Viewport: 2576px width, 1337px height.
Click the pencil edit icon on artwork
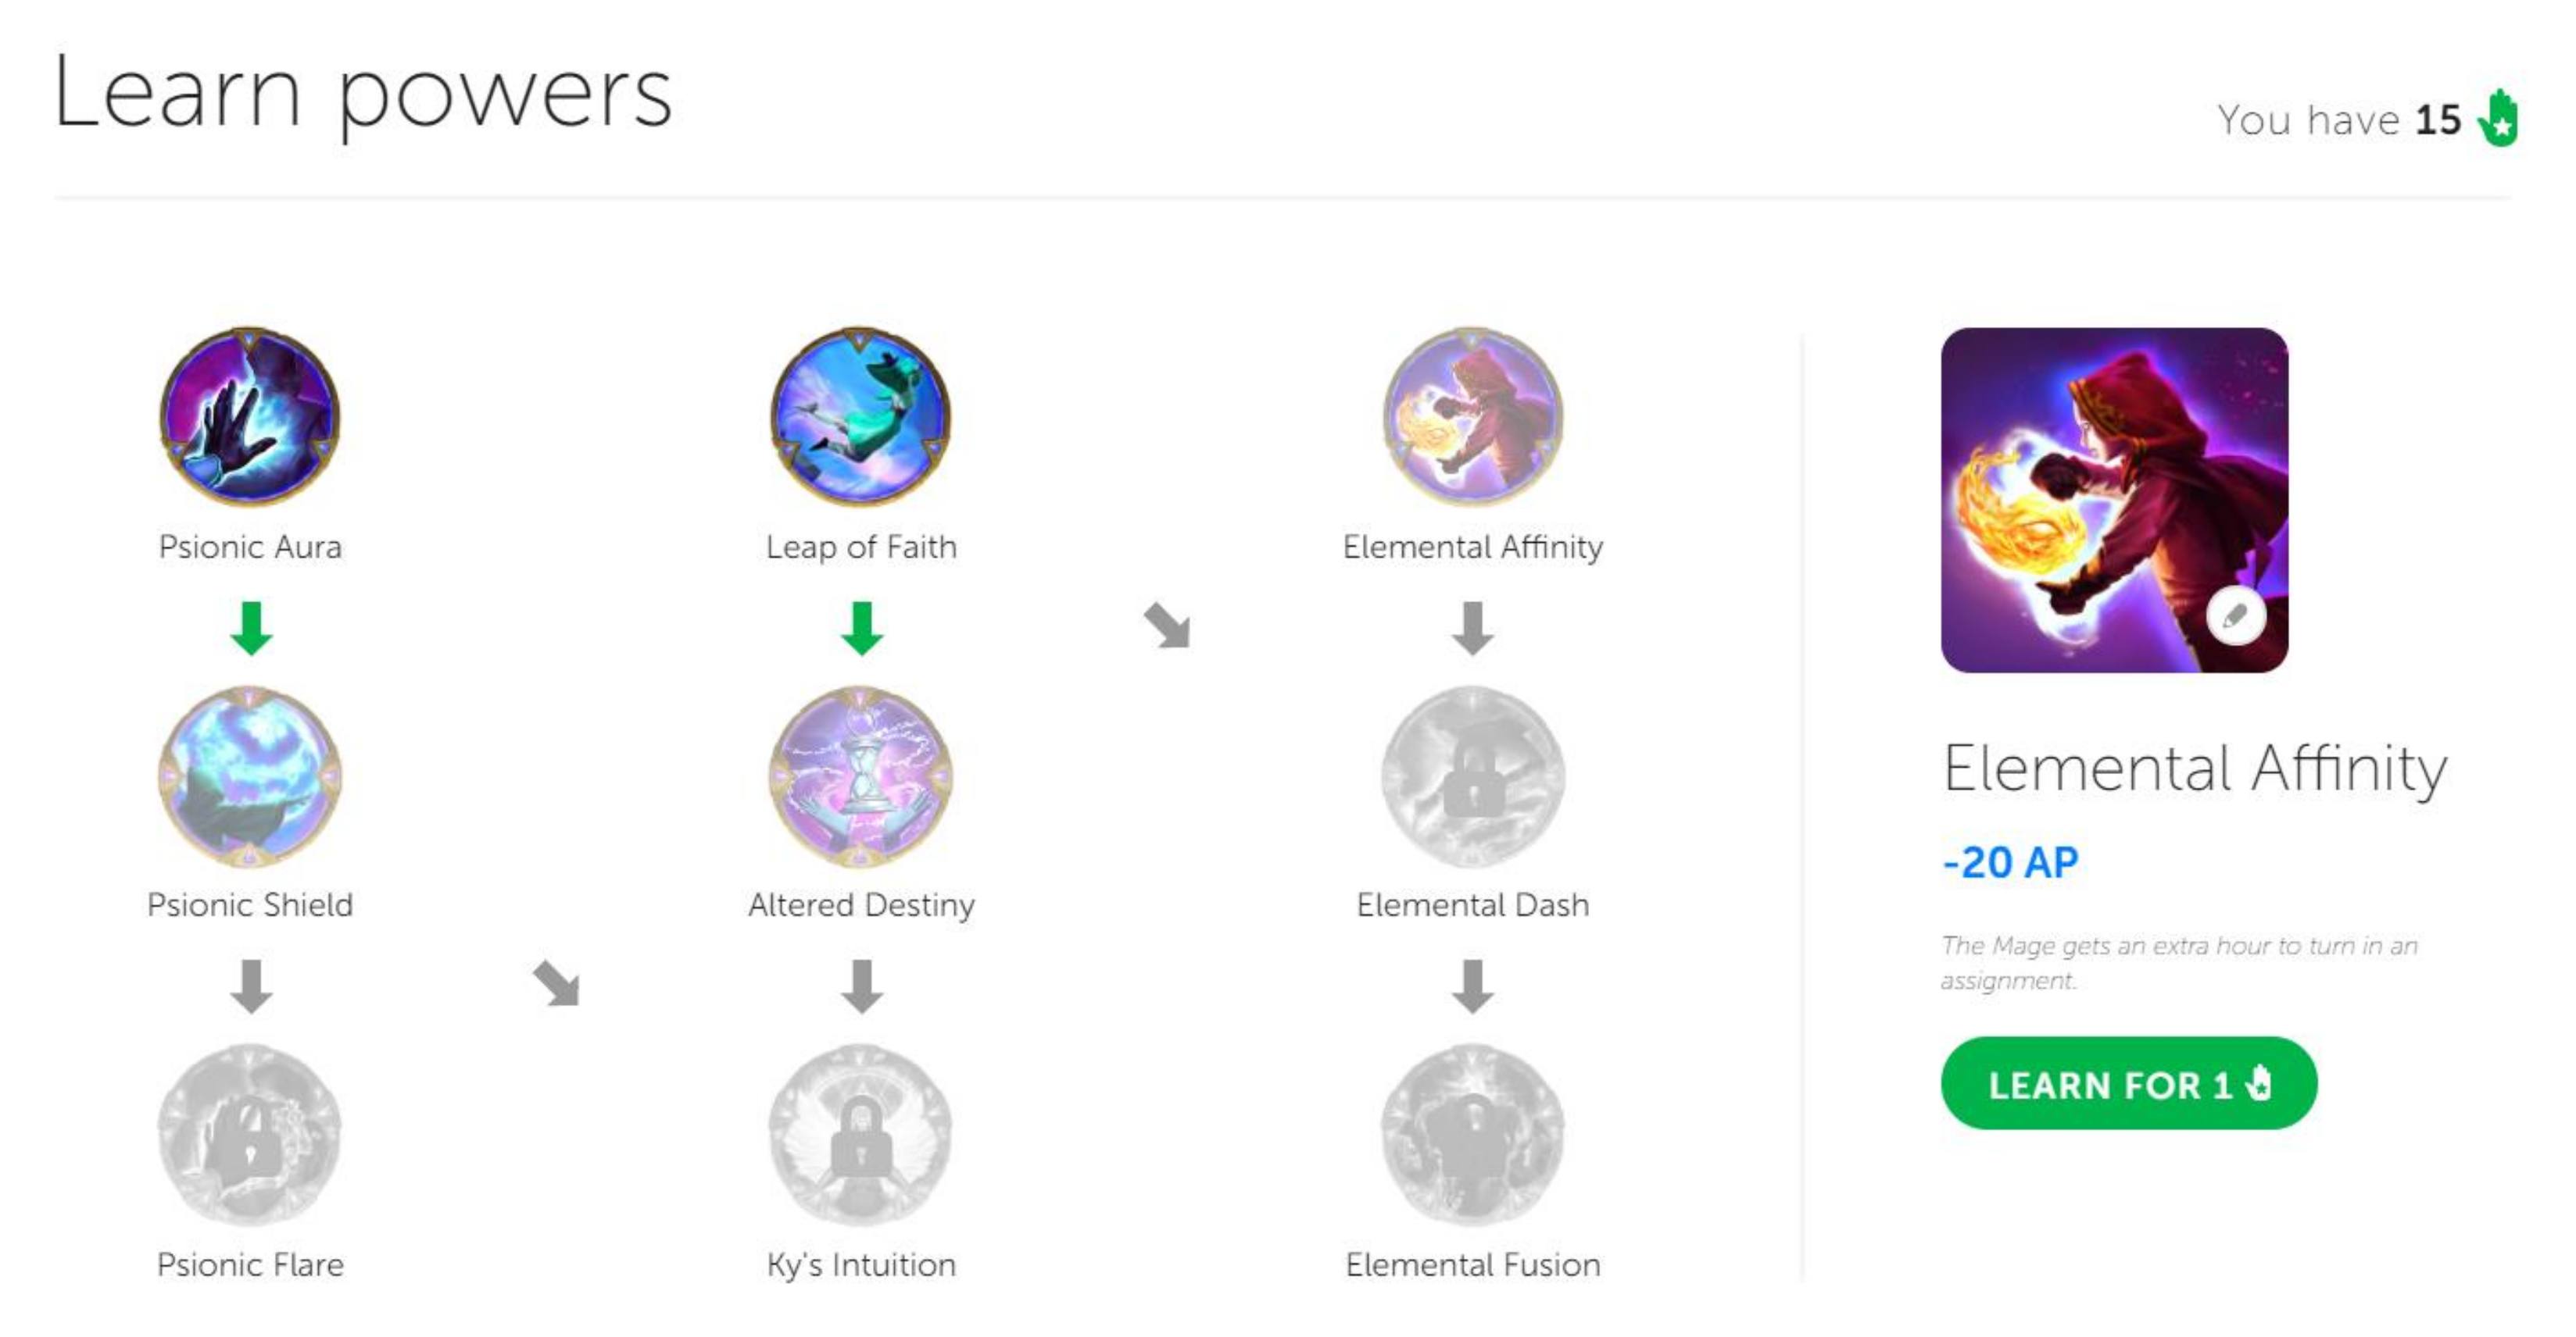point(2236,615)
